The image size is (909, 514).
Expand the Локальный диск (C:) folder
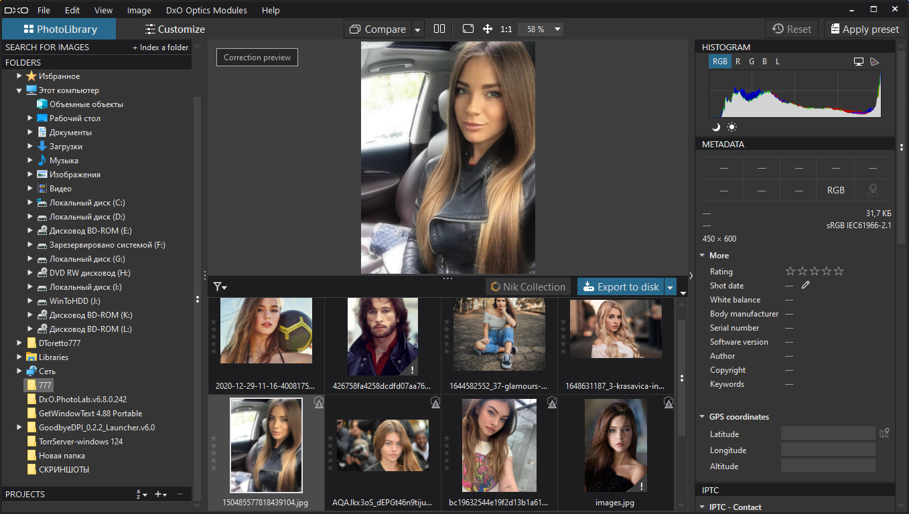click(x=30, y=203)
